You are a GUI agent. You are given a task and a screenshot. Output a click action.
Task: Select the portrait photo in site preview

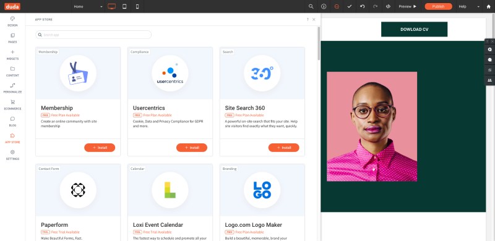click(372, 127)
